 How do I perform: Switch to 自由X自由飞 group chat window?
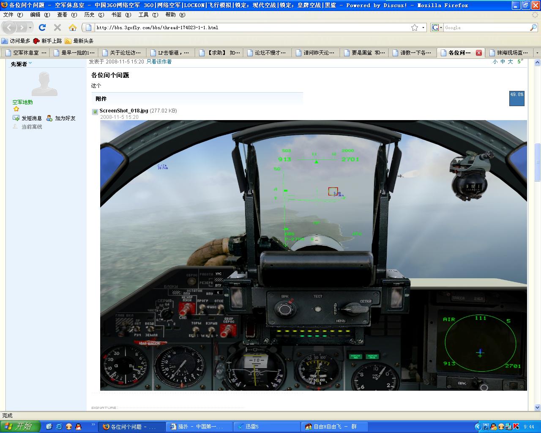[335, 427]
